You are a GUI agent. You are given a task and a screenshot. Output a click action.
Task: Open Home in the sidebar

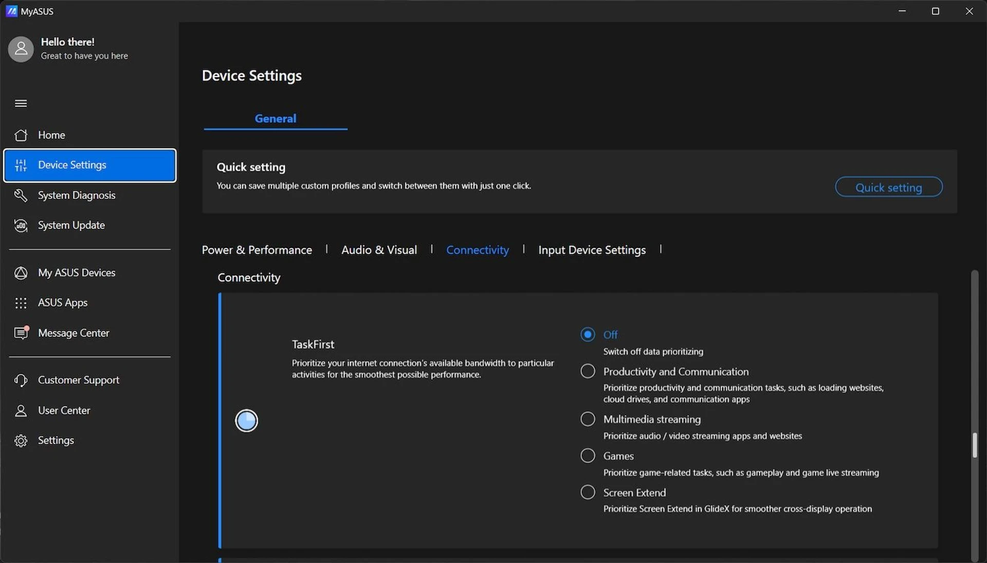pyautogui.click(x=89, y=135)
